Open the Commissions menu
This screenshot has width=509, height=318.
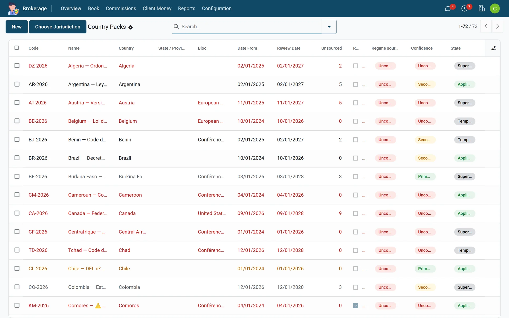pyautogui.click(x=121, y=8)
